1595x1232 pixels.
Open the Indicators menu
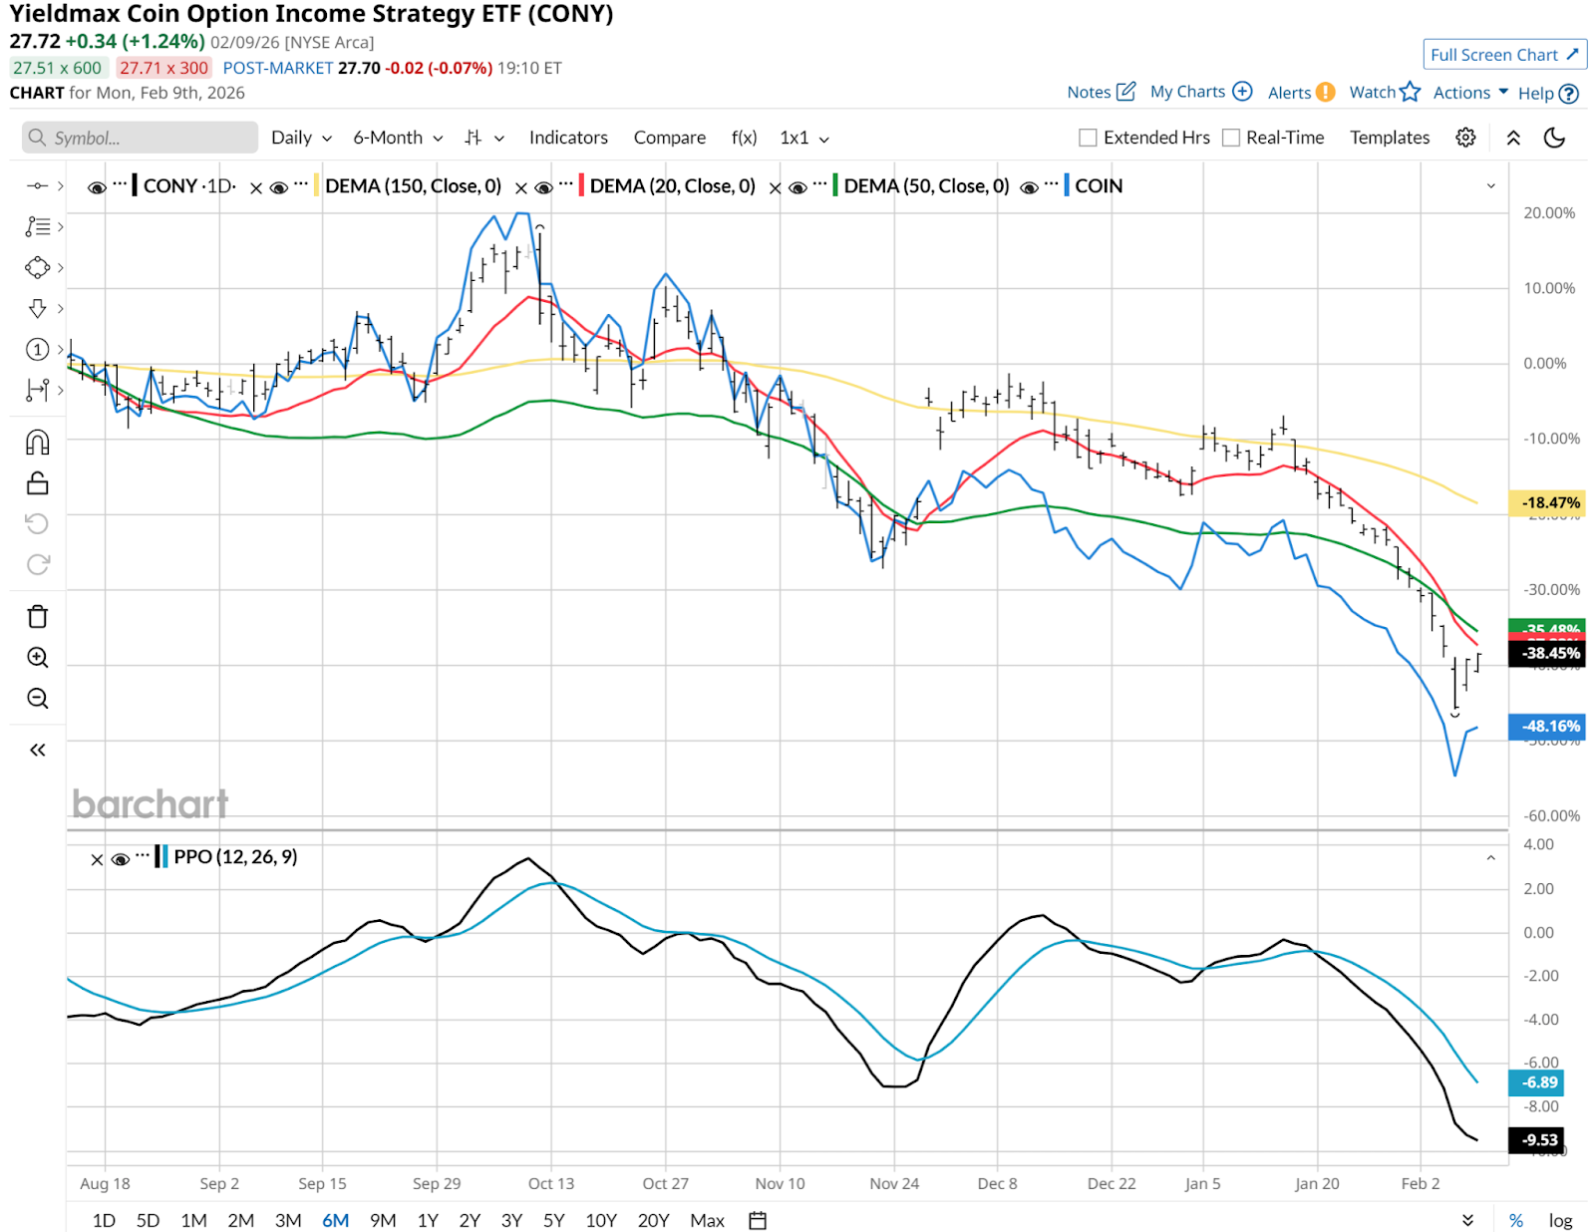(x=568, y=138)
